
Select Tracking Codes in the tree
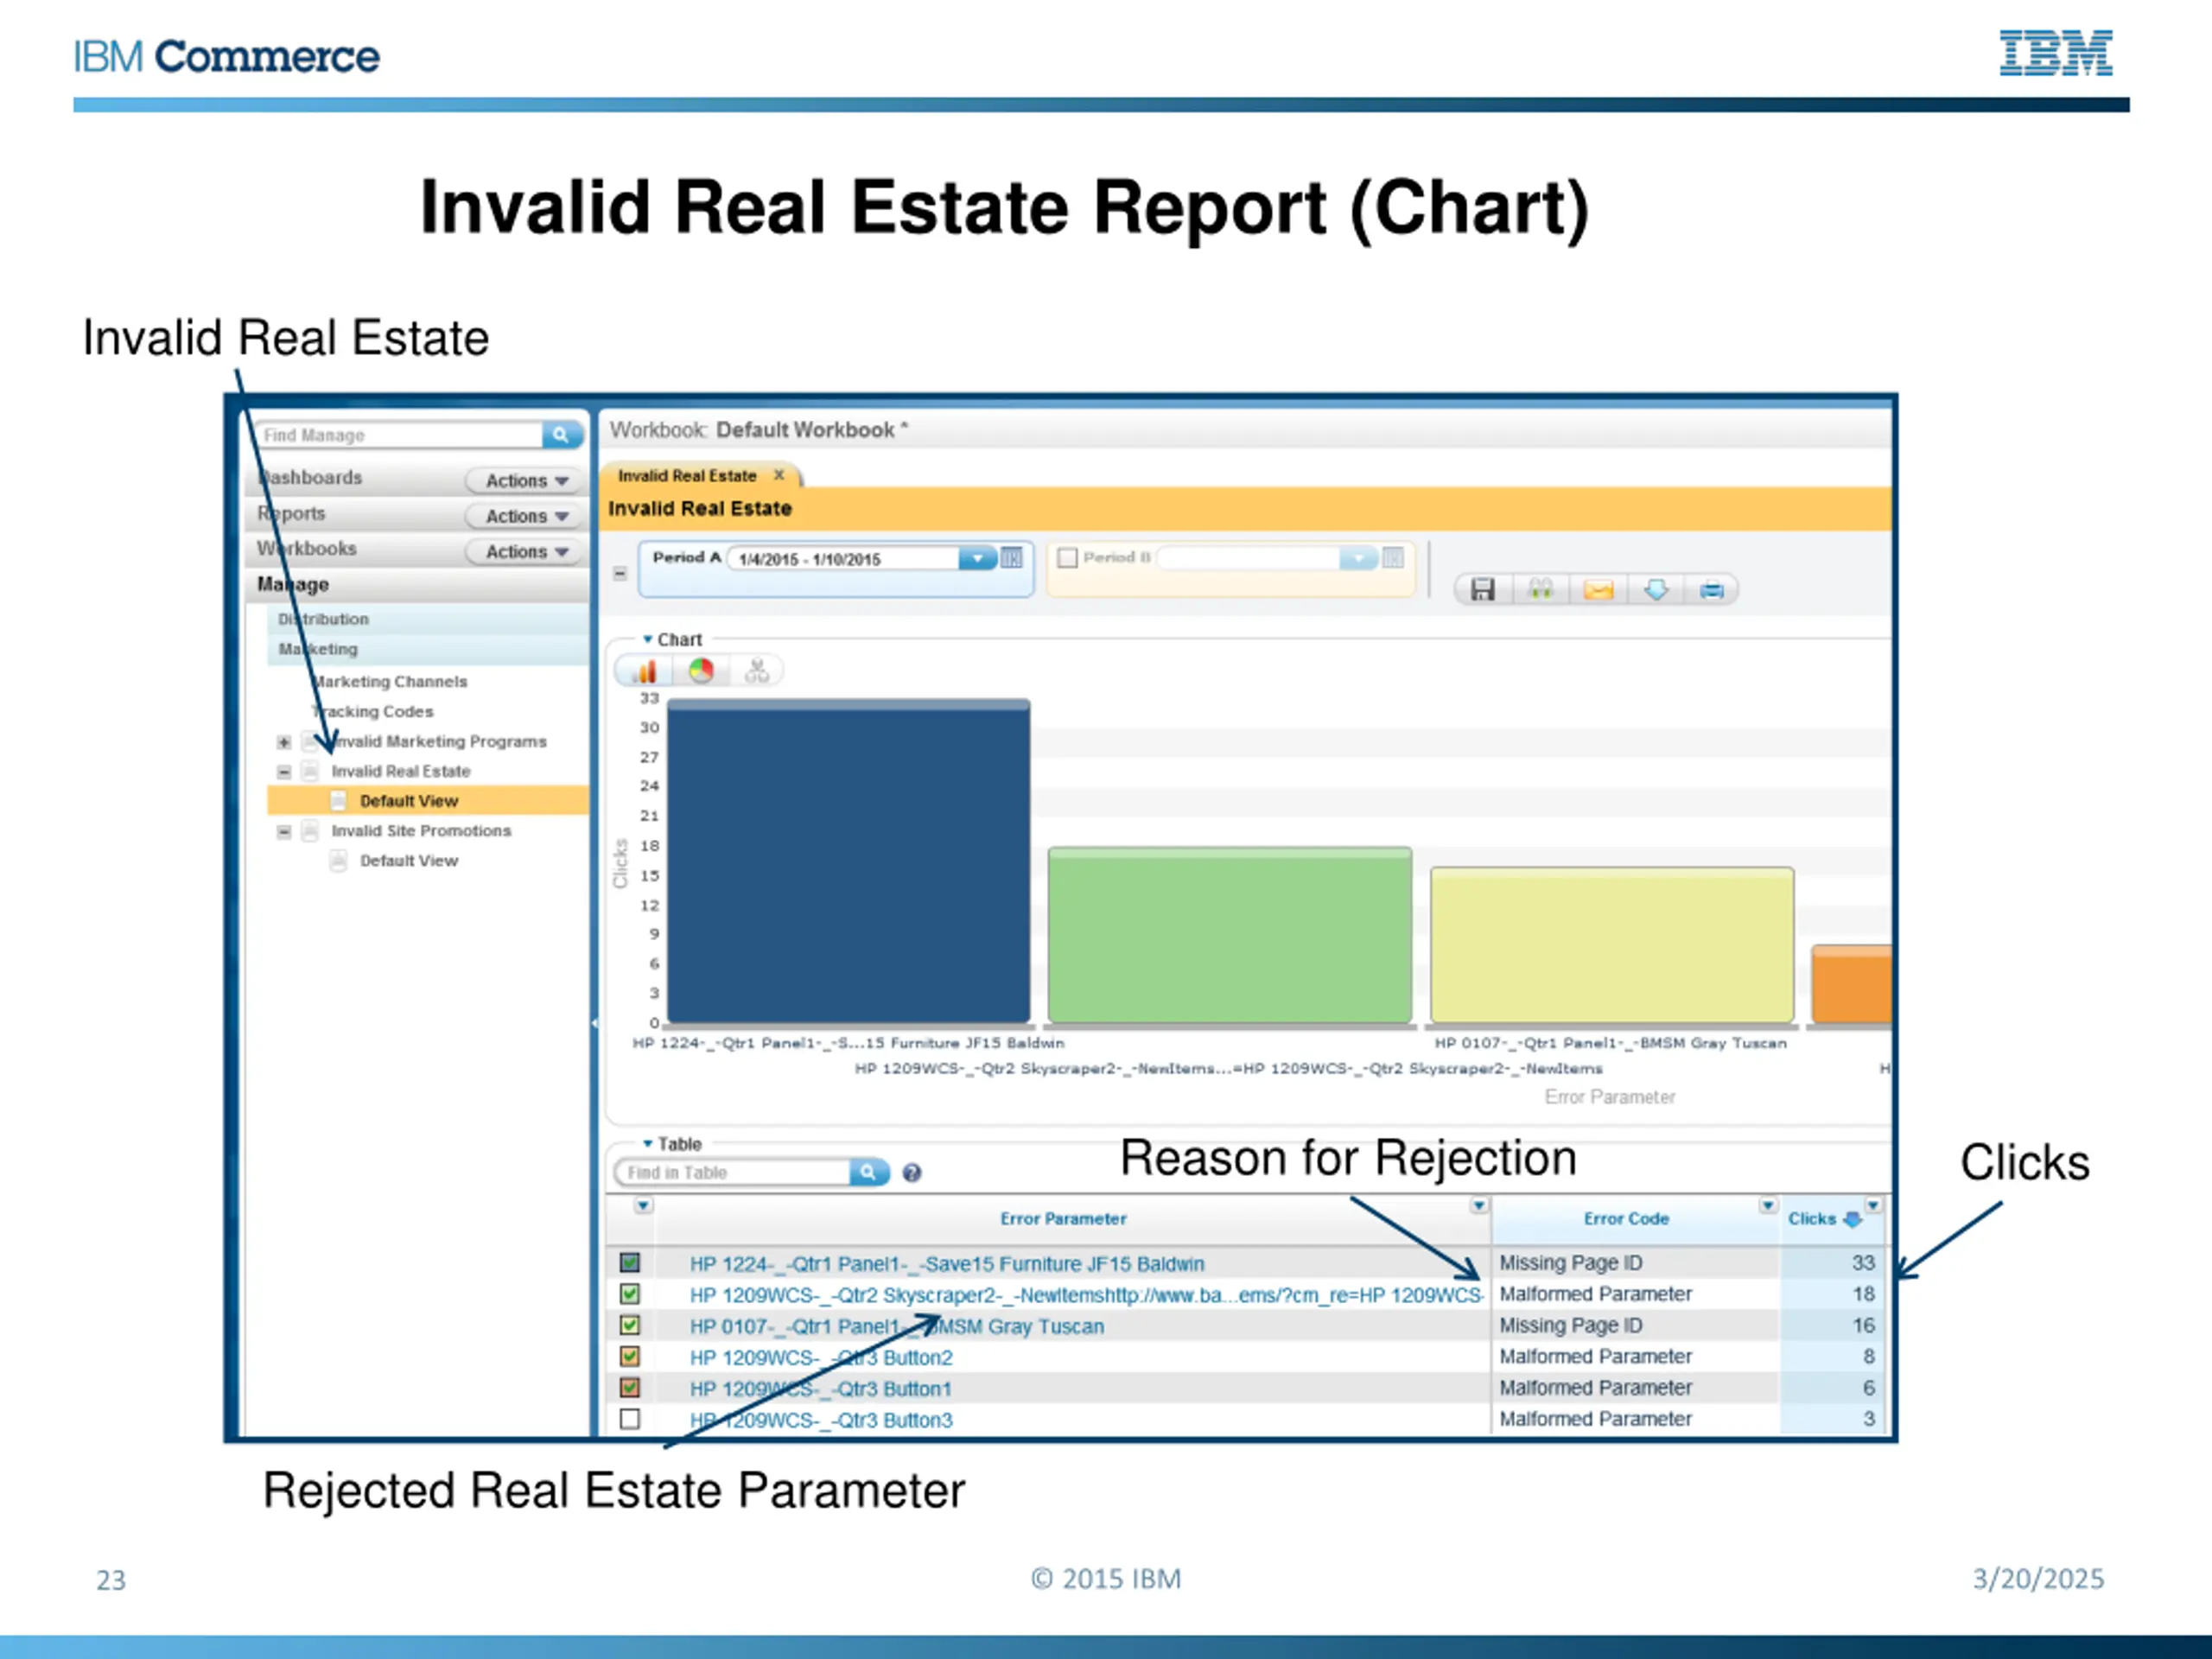click(x=373, y=712)
